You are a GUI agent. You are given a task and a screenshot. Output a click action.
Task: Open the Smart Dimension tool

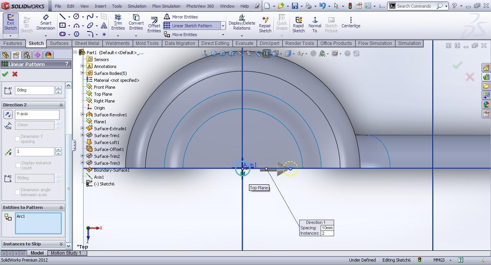46,23
